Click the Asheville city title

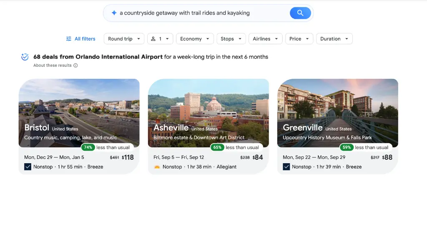pyautogui.click(x=171, y=128)
